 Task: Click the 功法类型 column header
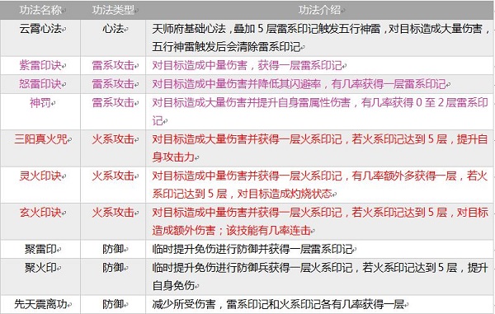pos(113,10)
